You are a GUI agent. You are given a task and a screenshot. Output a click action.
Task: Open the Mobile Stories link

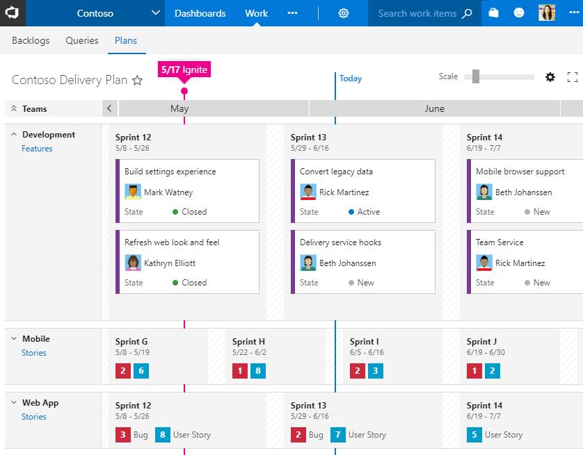coord(34,353)
